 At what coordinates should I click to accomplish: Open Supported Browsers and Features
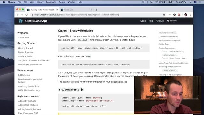[x=34, y=60]
